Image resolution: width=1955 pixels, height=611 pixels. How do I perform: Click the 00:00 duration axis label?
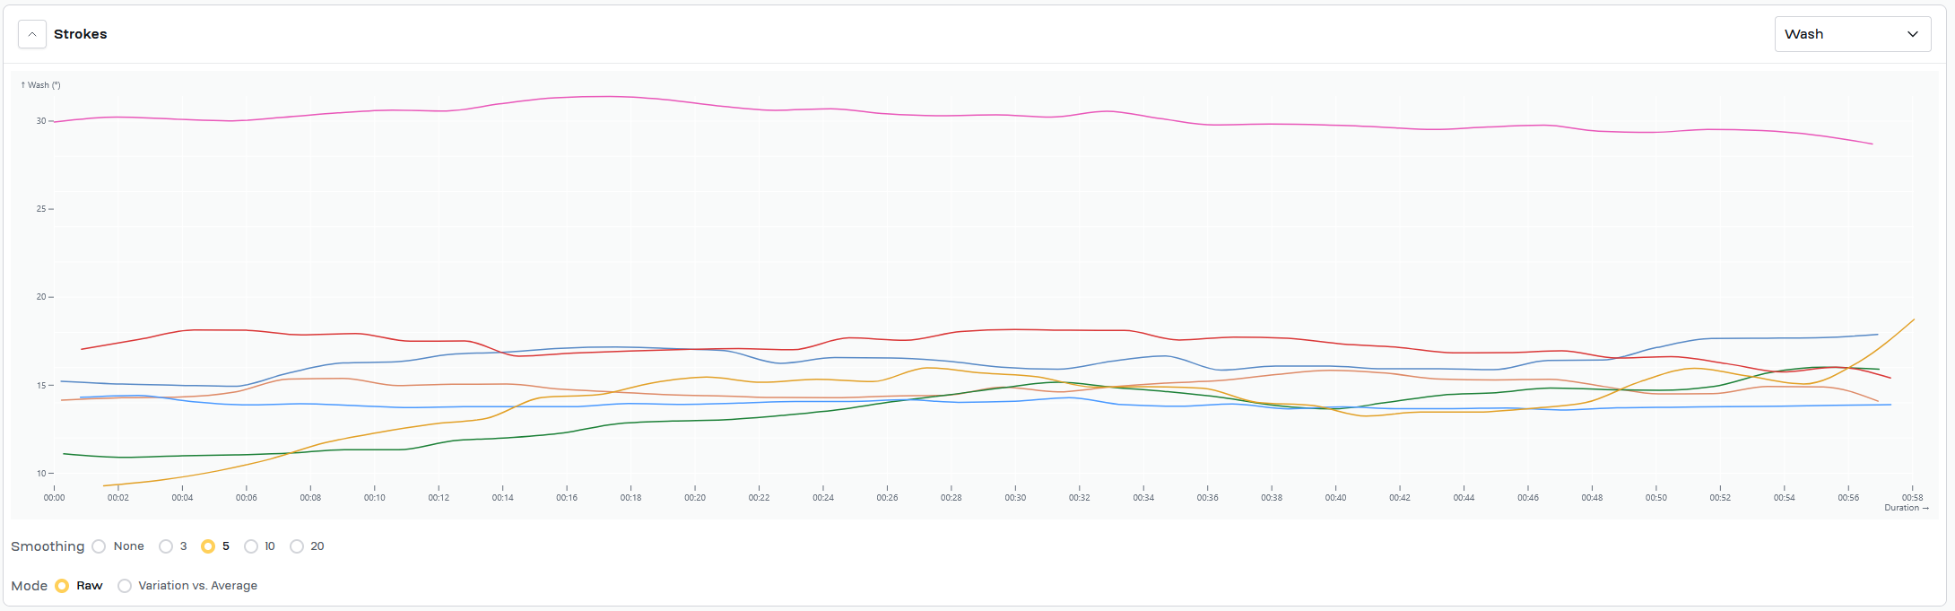point(55,497)
